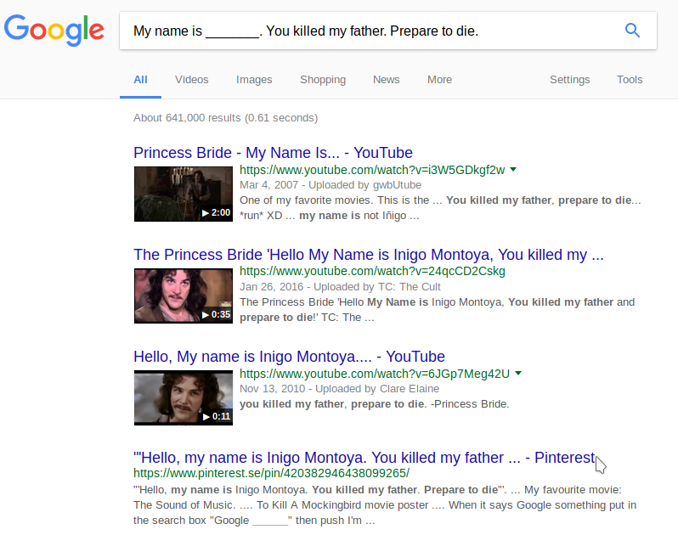Select the All results tab
This screenshot has width=678, height=535.
pyautogui.click(x=140, y=80)
